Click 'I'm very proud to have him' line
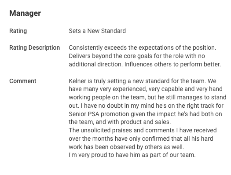Screen dimensions: 231x175 pos(132,155)
